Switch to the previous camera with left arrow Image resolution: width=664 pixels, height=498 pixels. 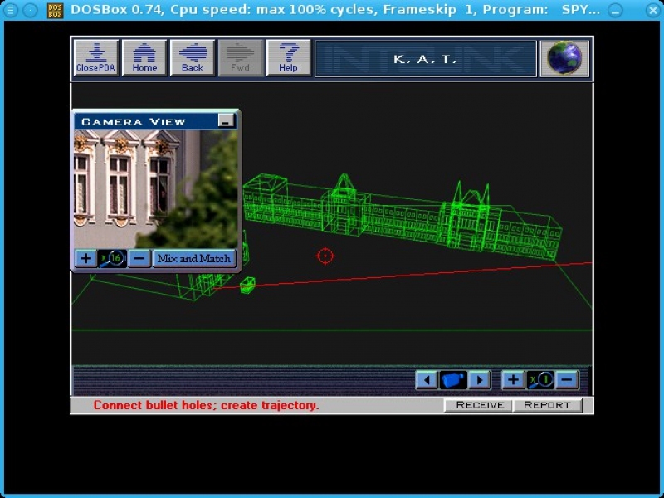pos(427,380)
